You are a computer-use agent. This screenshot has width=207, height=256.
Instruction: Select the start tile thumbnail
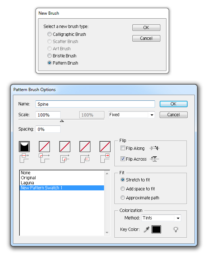pos(85,146)
